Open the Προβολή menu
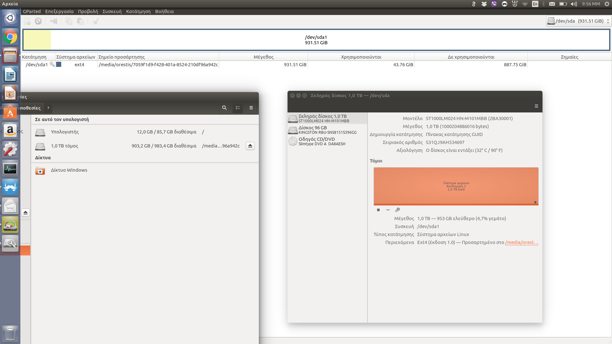The width and height of the screenshot is (612, 344). click(x=88, y=11)
